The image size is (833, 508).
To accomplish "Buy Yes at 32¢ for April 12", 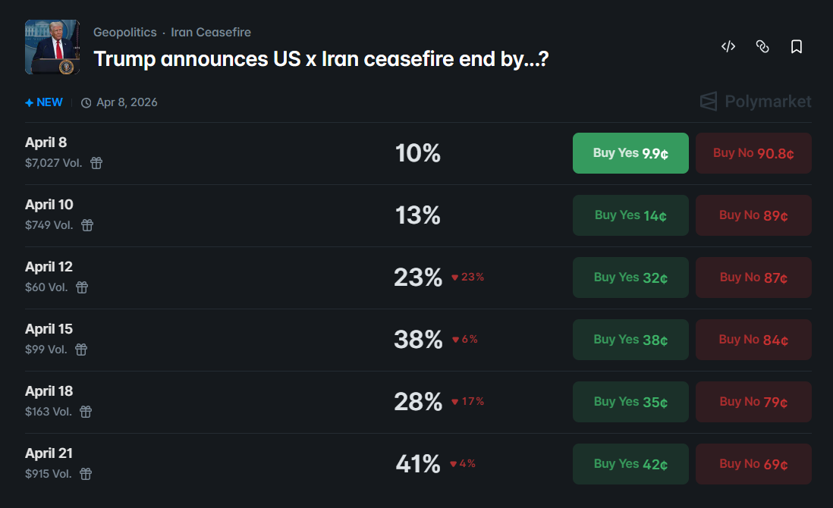I will pos(630,278).
